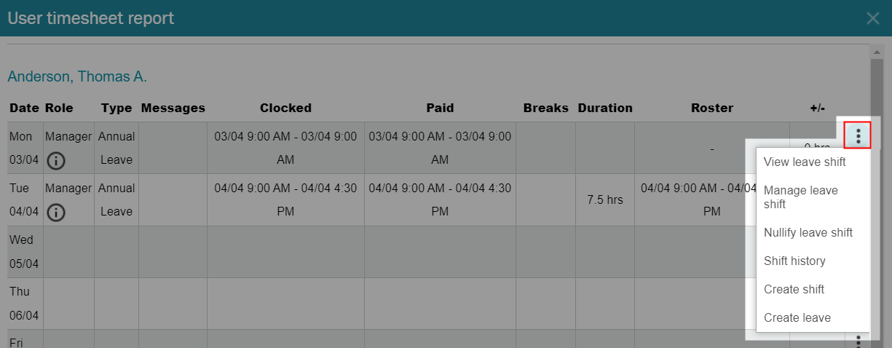Image resolution: width=892 pixels, height=348 pixels.
Task: Select the 7.5 hrs duration cell
Action: click(x=605, y=199)
